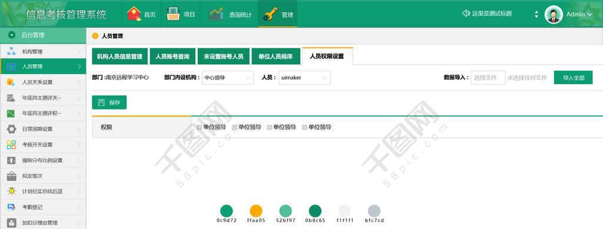Click the 选择文件 file input
Screen dimensions: 603x229
click(488, 78)
